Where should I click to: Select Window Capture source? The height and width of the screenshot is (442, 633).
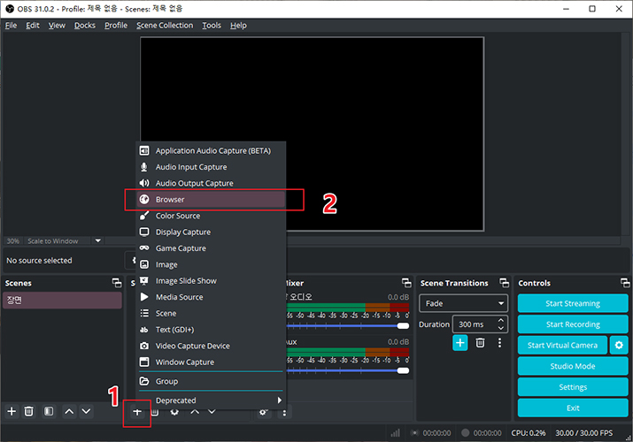[x=211, y=362]
